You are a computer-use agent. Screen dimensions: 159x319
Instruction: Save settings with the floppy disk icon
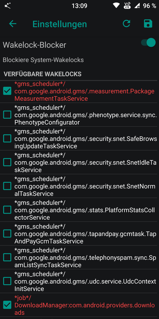click(148, 24)
